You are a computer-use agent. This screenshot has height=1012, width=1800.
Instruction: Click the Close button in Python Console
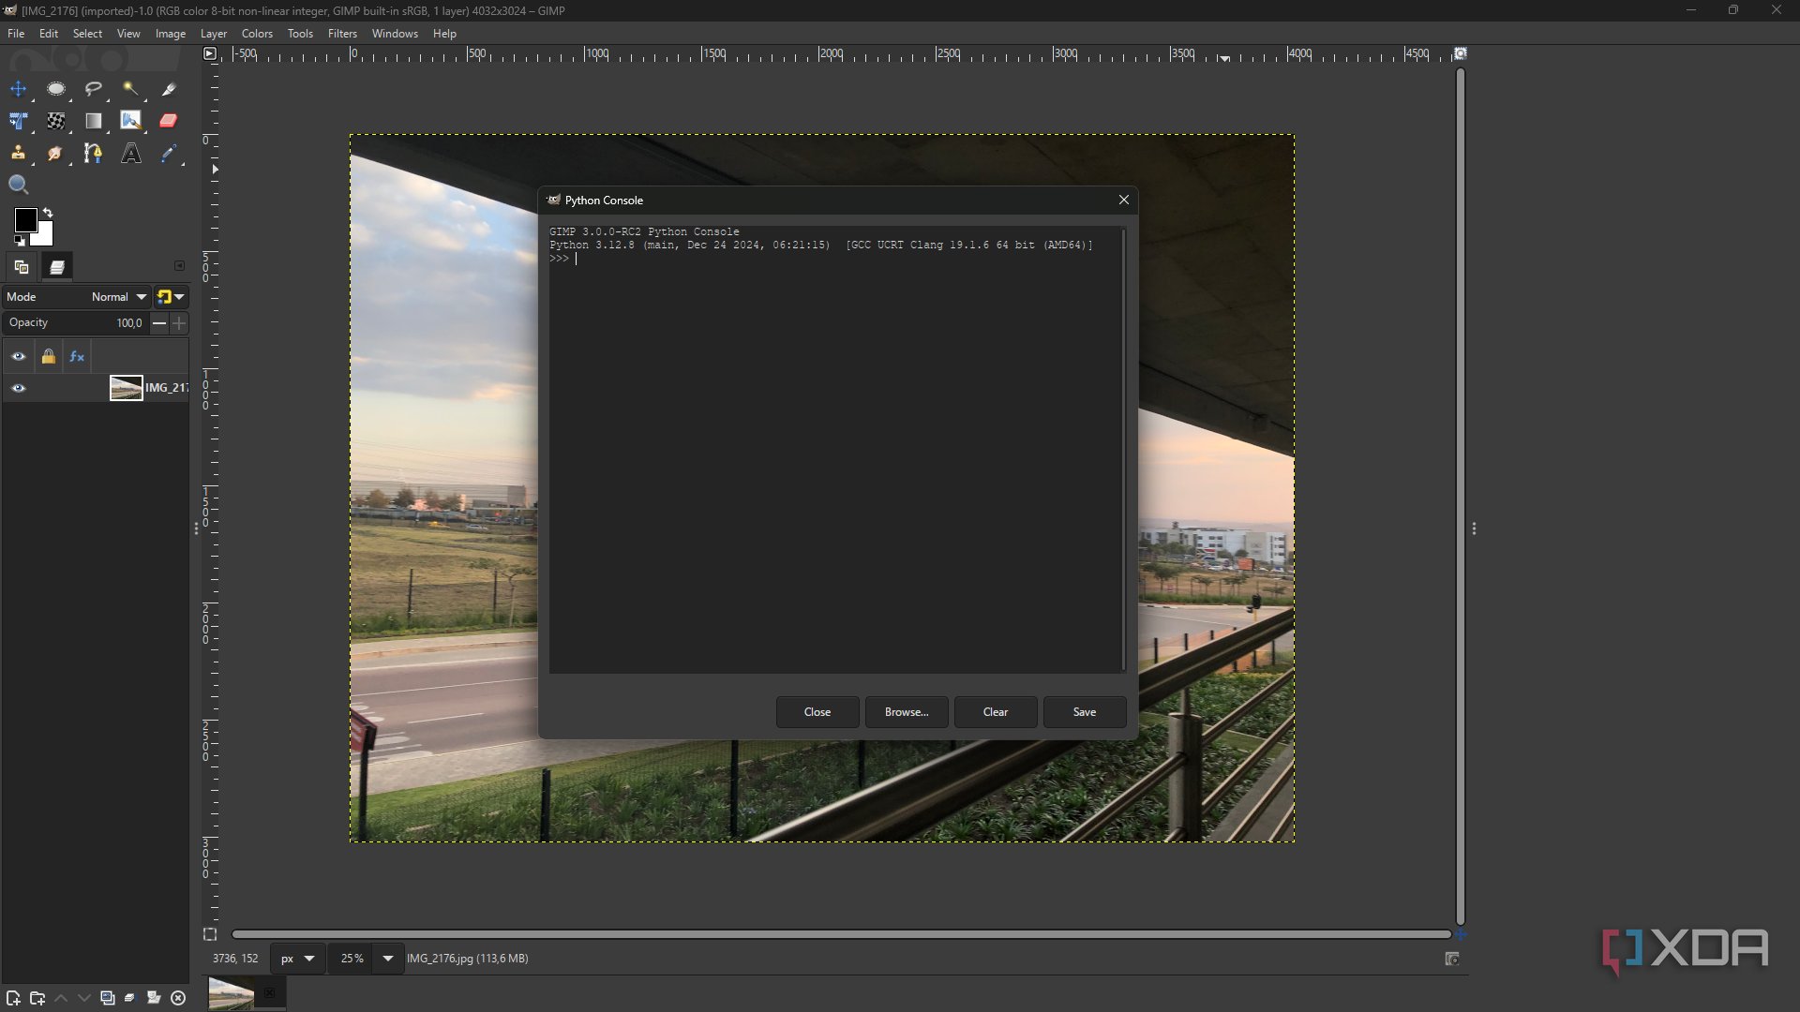pyautogui.click(x=817, y=712)
